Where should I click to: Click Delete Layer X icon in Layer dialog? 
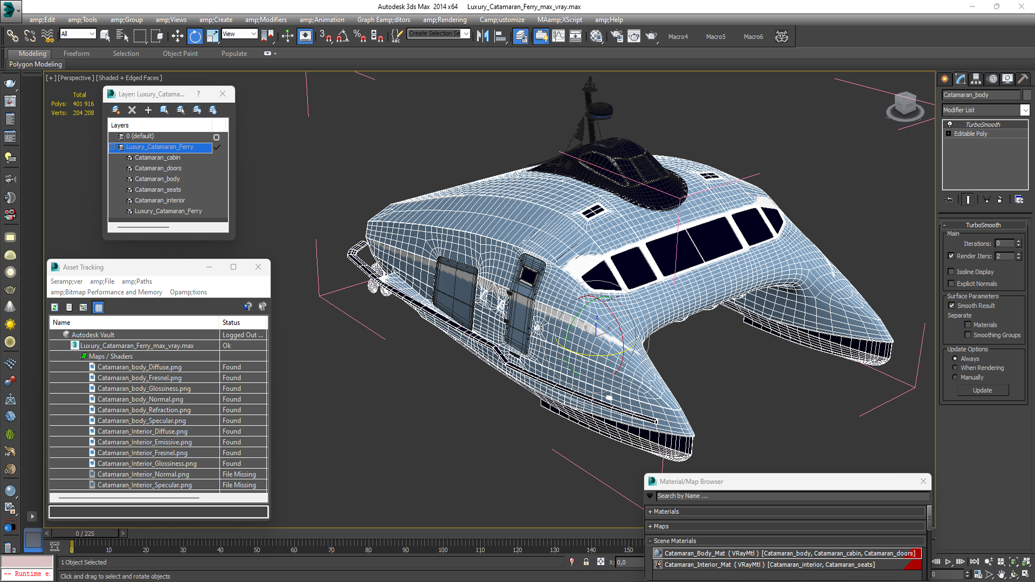[132, 110]
